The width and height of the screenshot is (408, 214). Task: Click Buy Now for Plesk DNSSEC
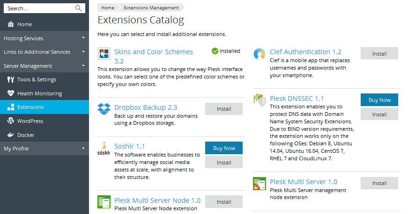[x=379, y=100]
